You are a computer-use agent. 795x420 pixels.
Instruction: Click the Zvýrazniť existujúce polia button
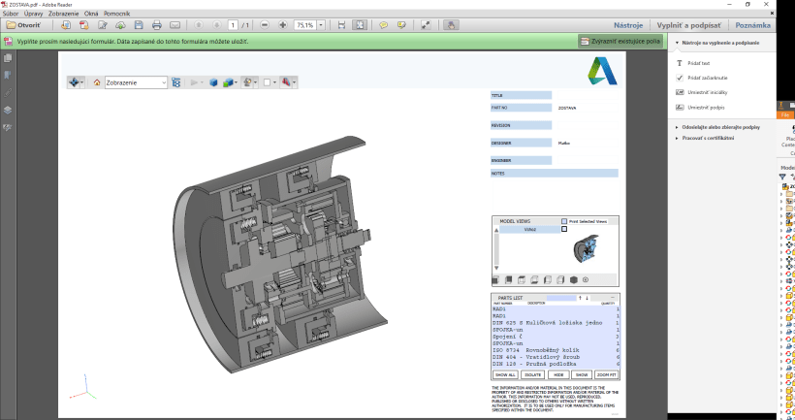click(x=619, y=43)
